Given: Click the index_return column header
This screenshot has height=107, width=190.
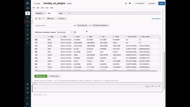Looking at the screenshot, I should pos(145,37).
